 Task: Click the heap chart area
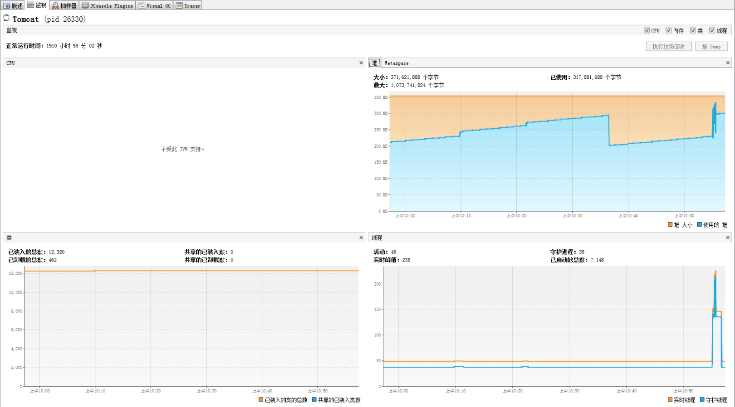[557, 152]
